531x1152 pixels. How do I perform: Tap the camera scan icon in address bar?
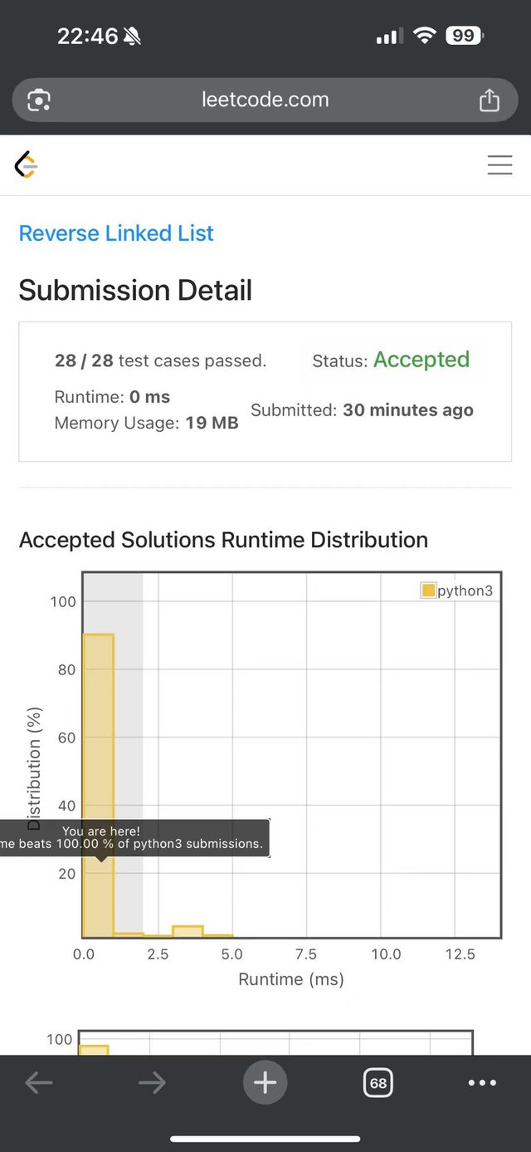pos(39,100)
